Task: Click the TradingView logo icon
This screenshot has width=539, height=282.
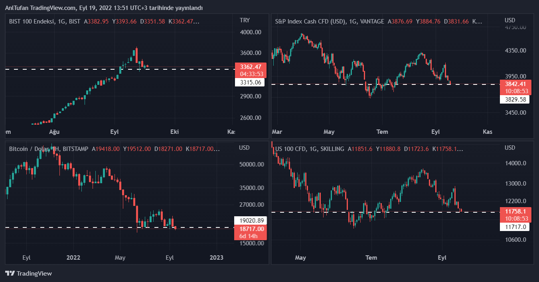Action: pos(10,274)
